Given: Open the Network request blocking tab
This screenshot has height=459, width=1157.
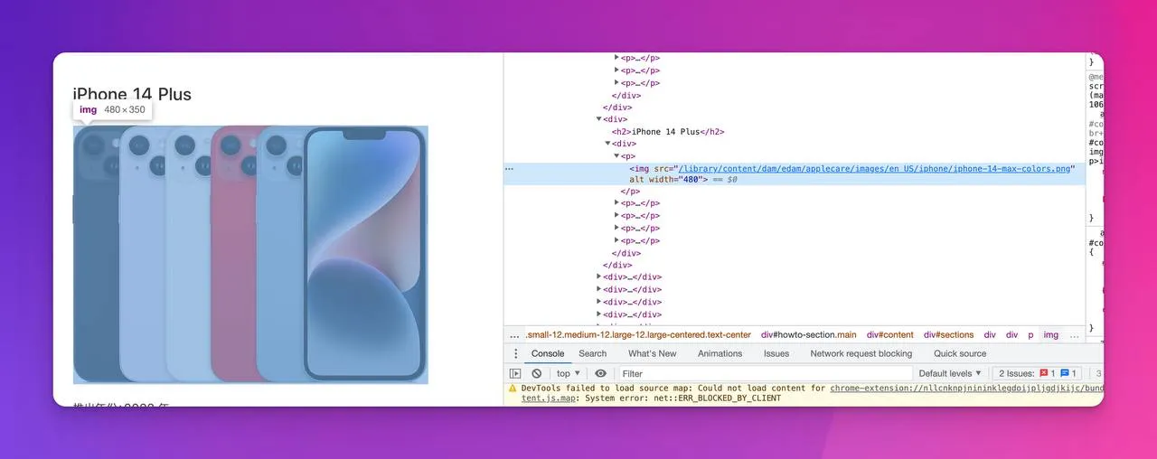Looking at the screenshot, I should [861, 353].
